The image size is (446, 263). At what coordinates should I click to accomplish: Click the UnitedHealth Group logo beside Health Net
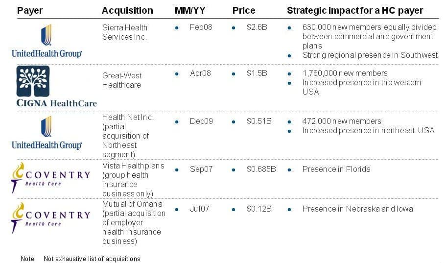[47, 133]
